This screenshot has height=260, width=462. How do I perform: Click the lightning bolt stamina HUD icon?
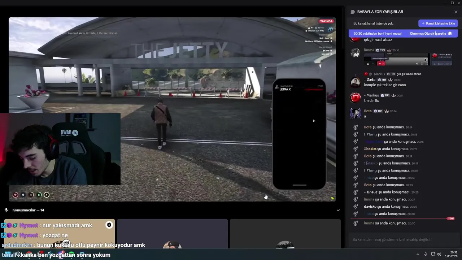tap(47, 195)
